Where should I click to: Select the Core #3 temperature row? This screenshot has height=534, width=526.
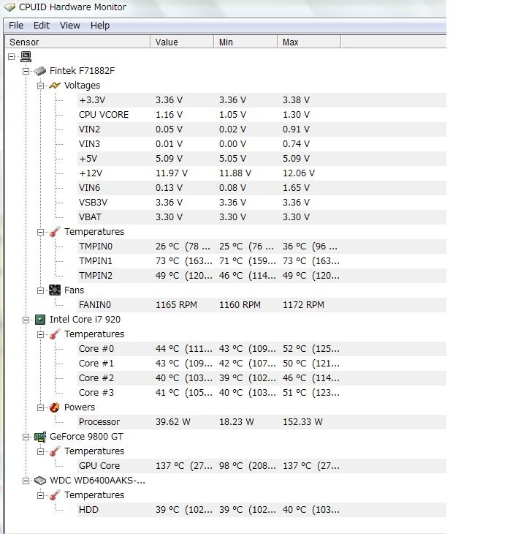coord(262,393)
